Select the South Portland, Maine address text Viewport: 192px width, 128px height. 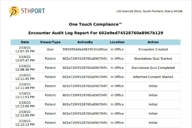(x=149, y=11)
